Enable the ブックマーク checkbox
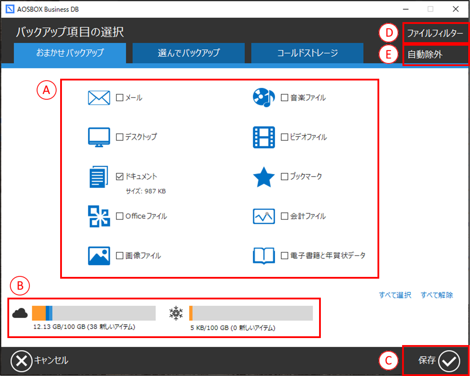Image resolution: width=470 pixels, height=376 pixels. pos(285,176)
